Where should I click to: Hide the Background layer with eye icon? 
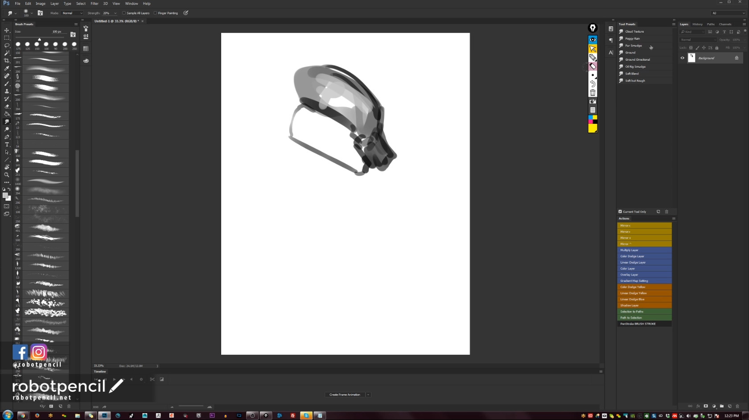tap(682, 58)
